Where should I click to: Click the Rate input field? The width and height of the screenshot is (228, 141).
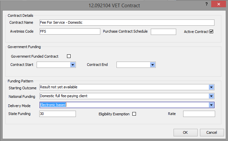(199, 114)
